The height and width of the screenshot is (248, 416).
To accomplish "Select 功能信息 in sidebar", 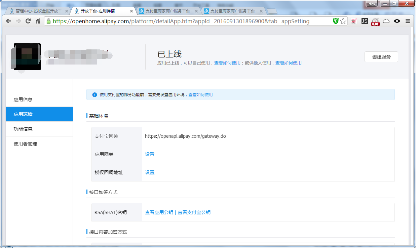I will tap(39, 129).
